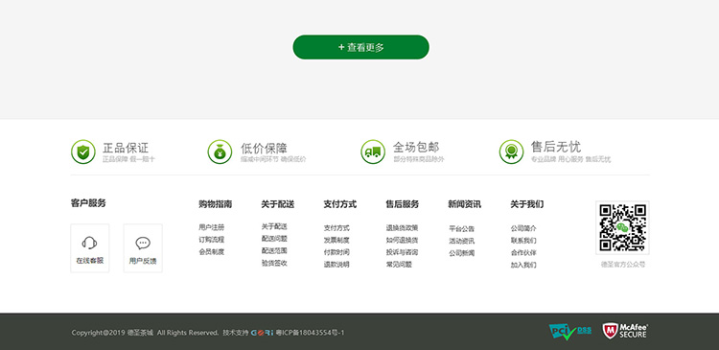Open the 会员制度 link
This screenshot has width=719, height=350.
212,252
